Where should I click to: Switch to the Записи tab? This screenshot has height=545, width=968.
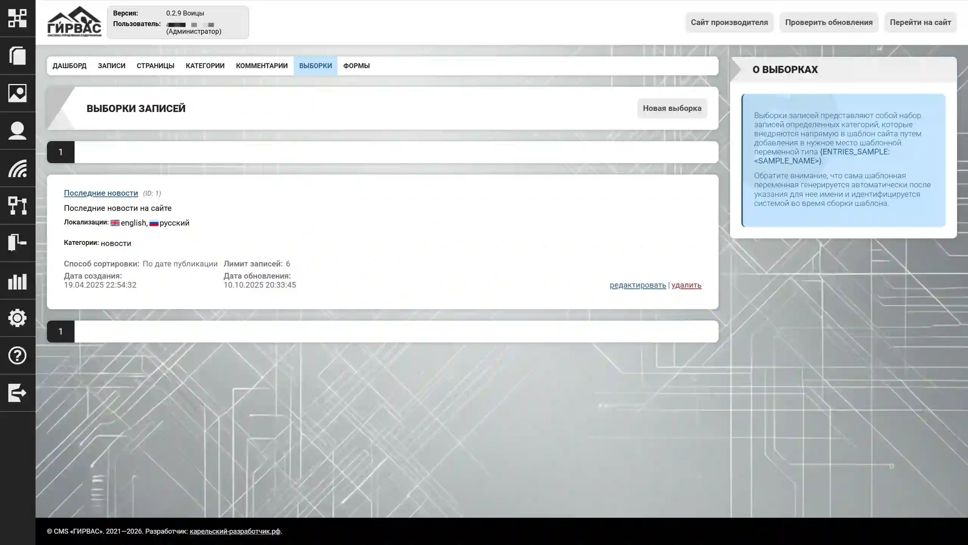tap(111, 66)
